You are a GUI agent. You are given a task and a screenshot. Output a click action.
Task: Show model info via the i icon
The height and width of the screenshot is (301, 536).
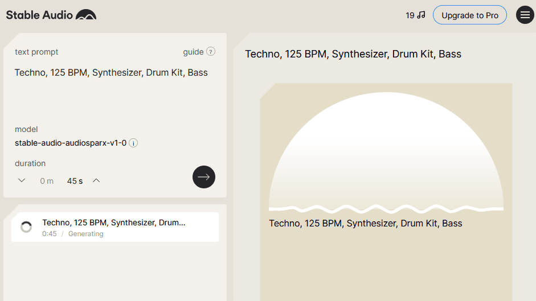click(x=133, y=143)
